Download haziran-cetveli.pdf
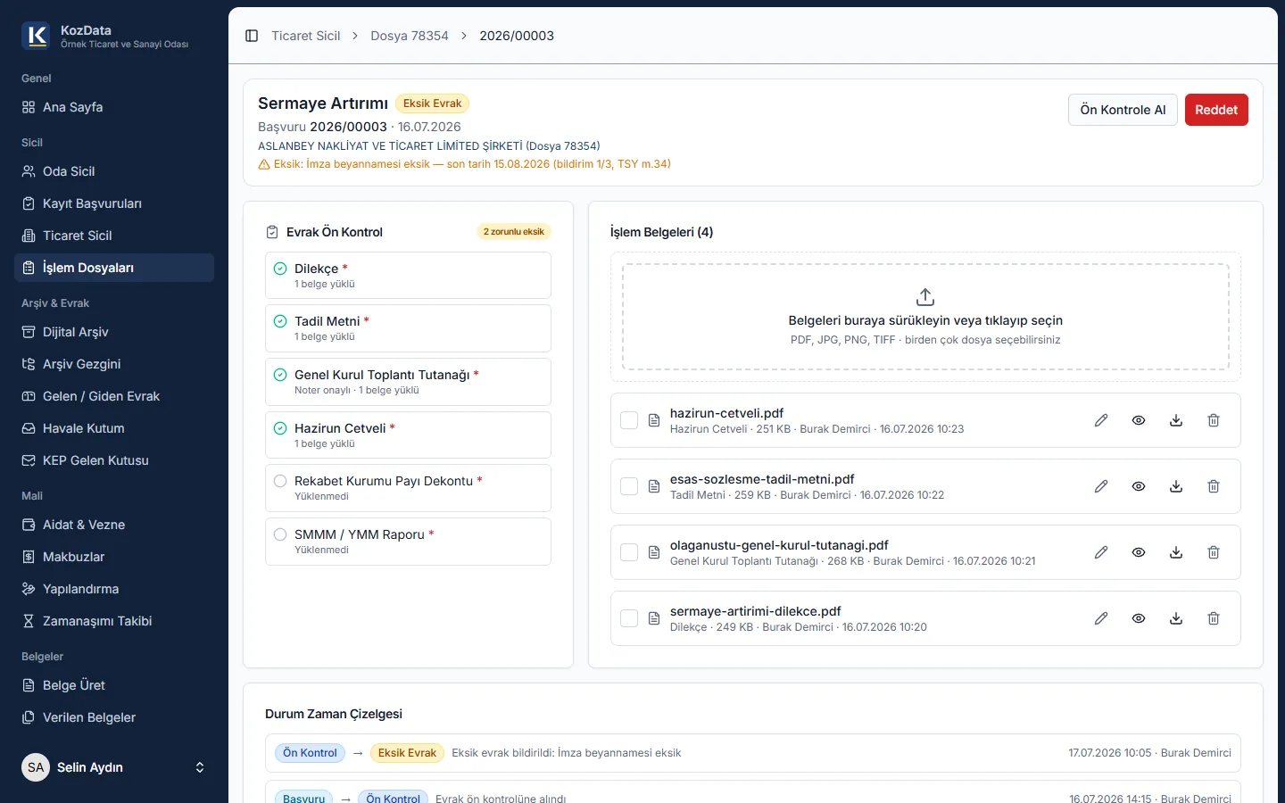This screenshot has width=1285, height=803. (x=1176, y=420)
